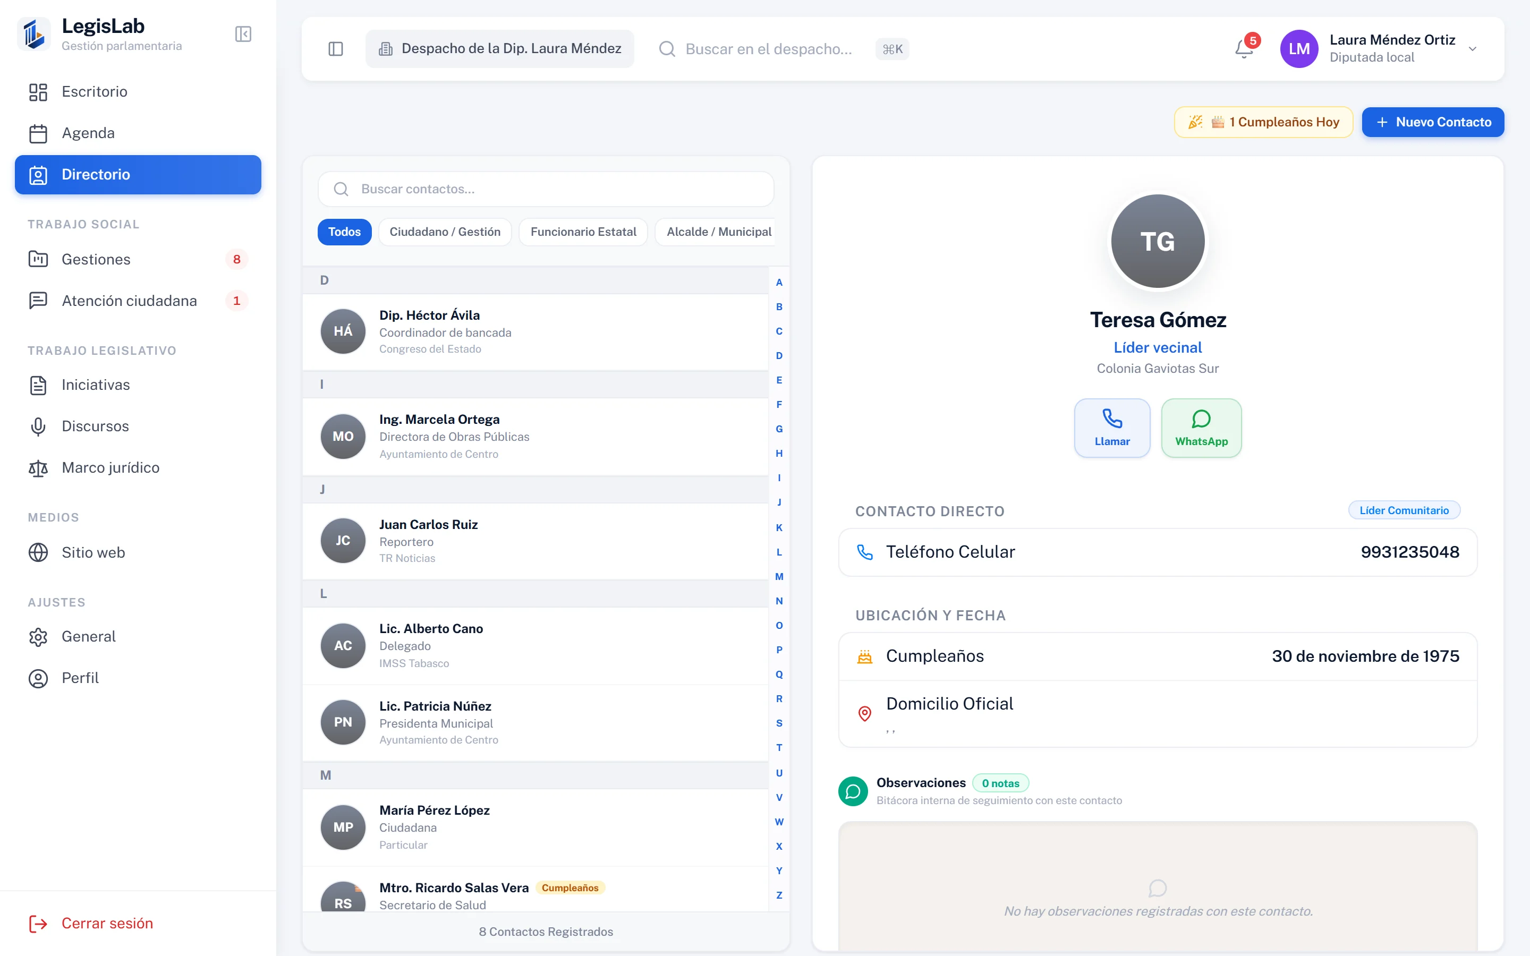Toggle the layout panel icon in top bar

pos(336,49)
